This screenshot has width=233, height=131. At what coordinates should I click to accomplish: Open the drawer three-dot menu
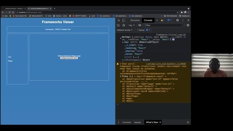click(x=118, y=122)
